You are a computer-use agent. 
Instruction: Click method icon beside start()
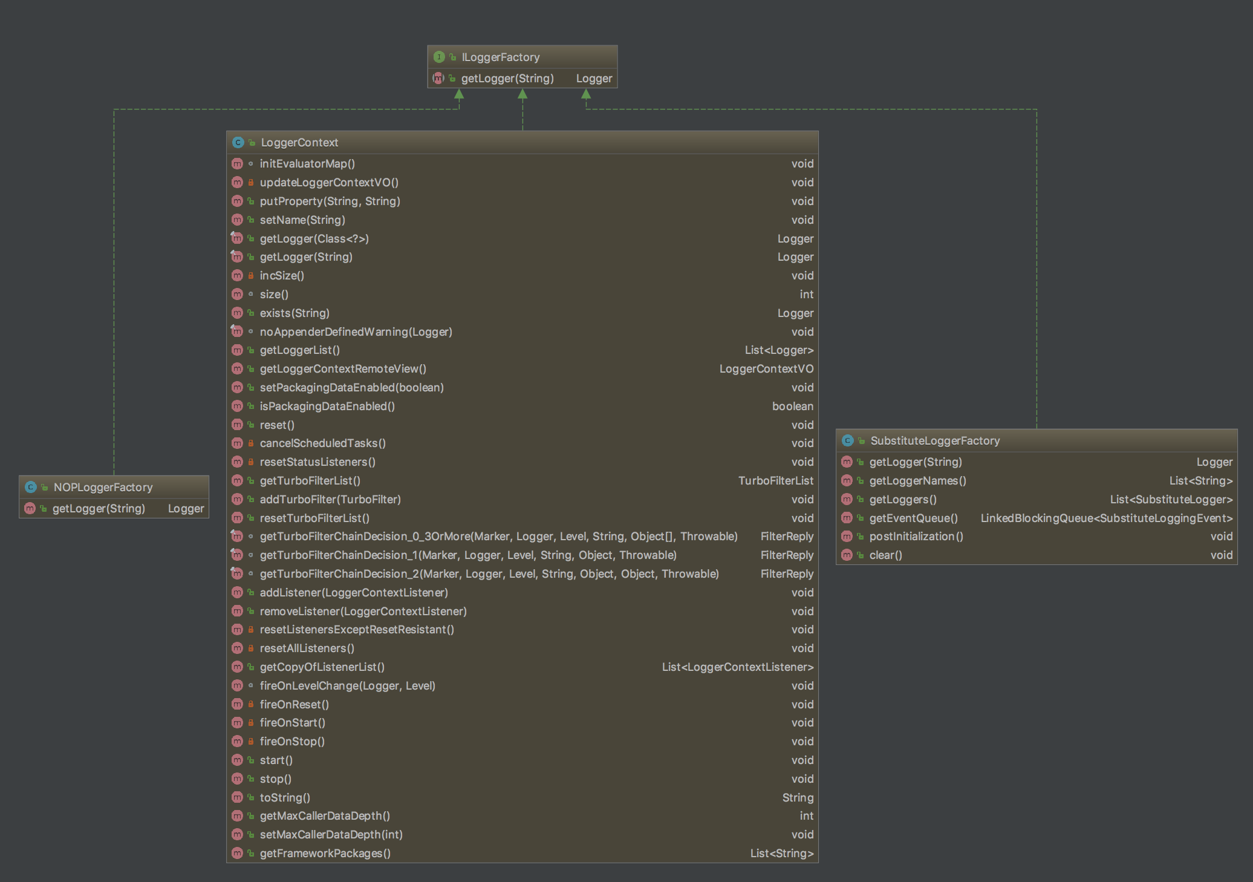tap(237, 760)
